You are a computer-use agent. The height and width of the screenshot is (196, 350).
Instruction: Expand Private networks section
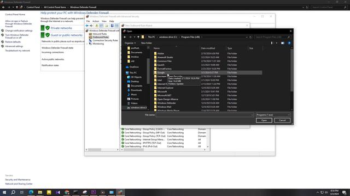tap(61, 28)
